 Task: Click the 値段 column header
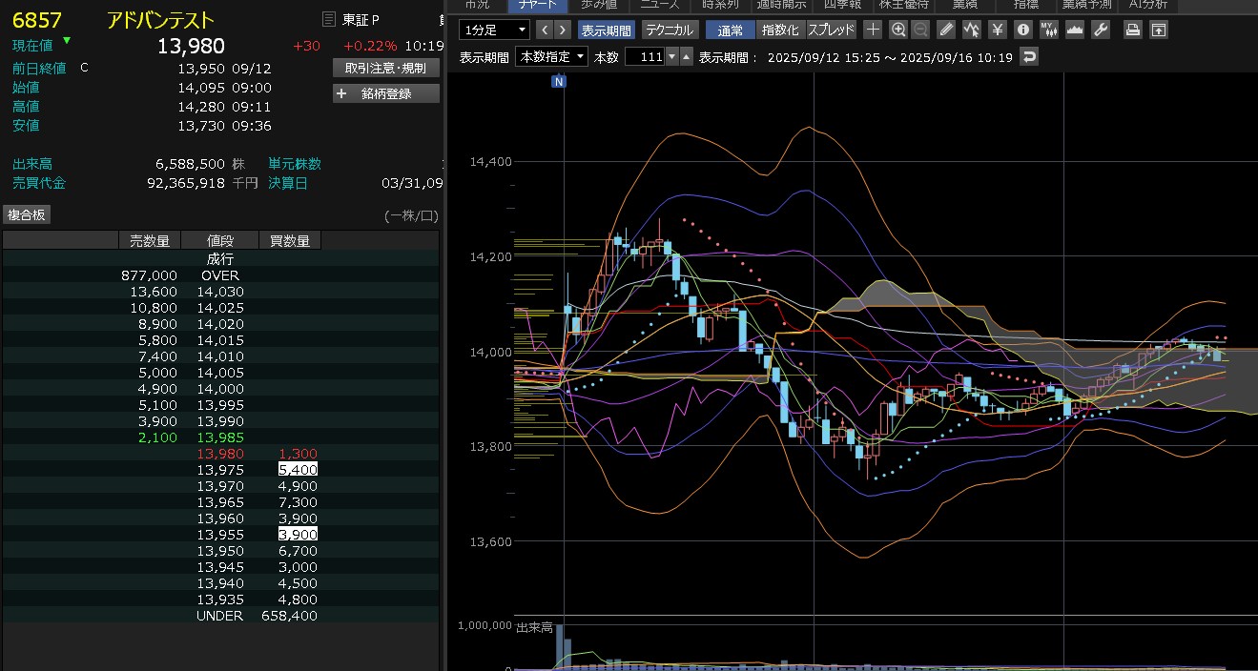(219, 240)
